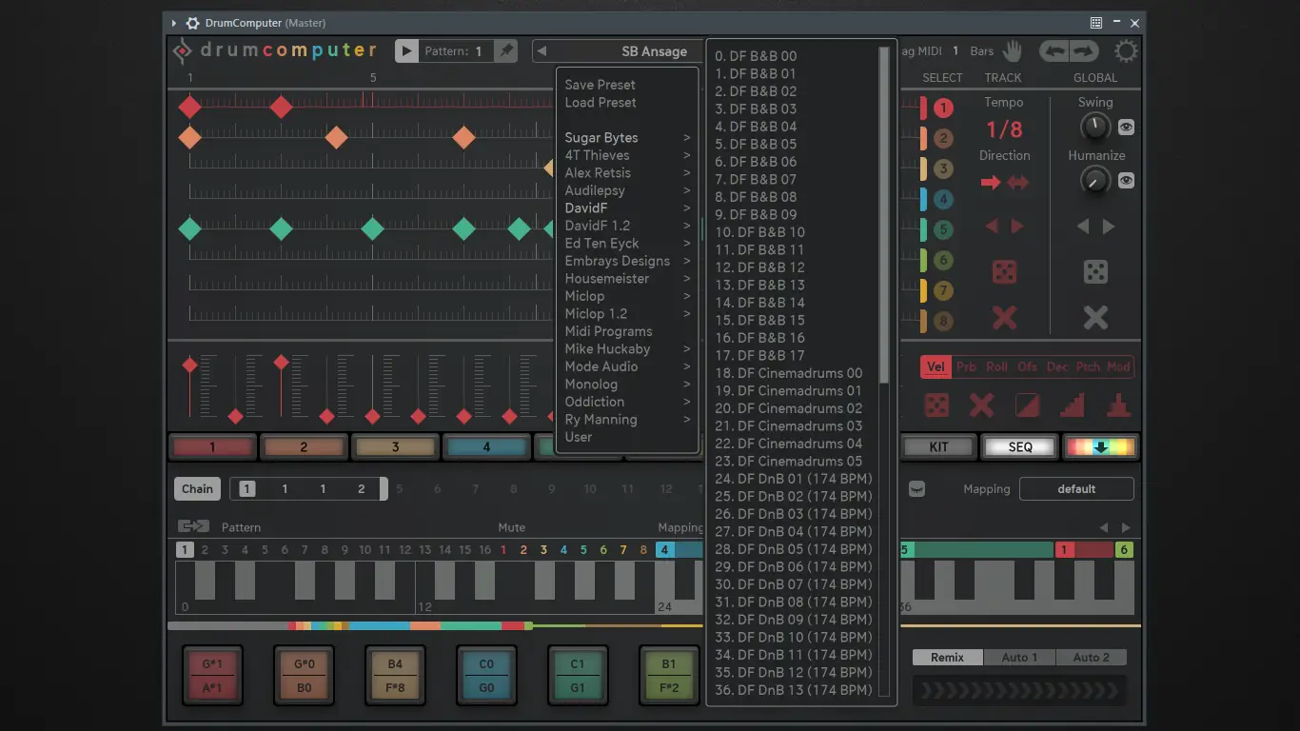Shift the global pattern left
Image resolution: width=1300 pixels, height=731 pixels.
[1083, 227]
